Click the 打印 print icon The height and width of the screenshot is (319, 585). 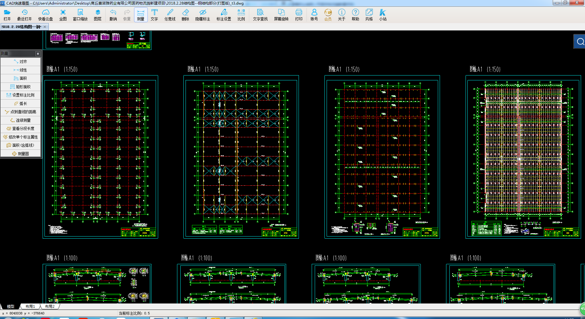click(x=299, y=15)
